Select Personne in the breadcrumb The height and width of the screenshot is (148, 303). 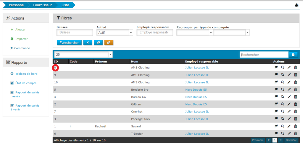[x=16, y=5]
